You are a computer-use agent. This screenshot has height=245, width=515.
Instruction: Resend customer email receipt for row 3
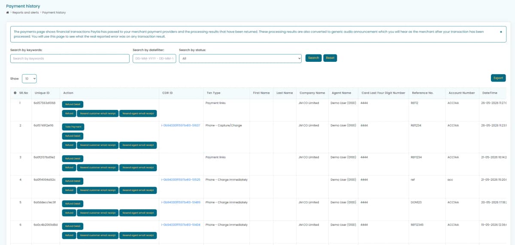tap(97, 168)
